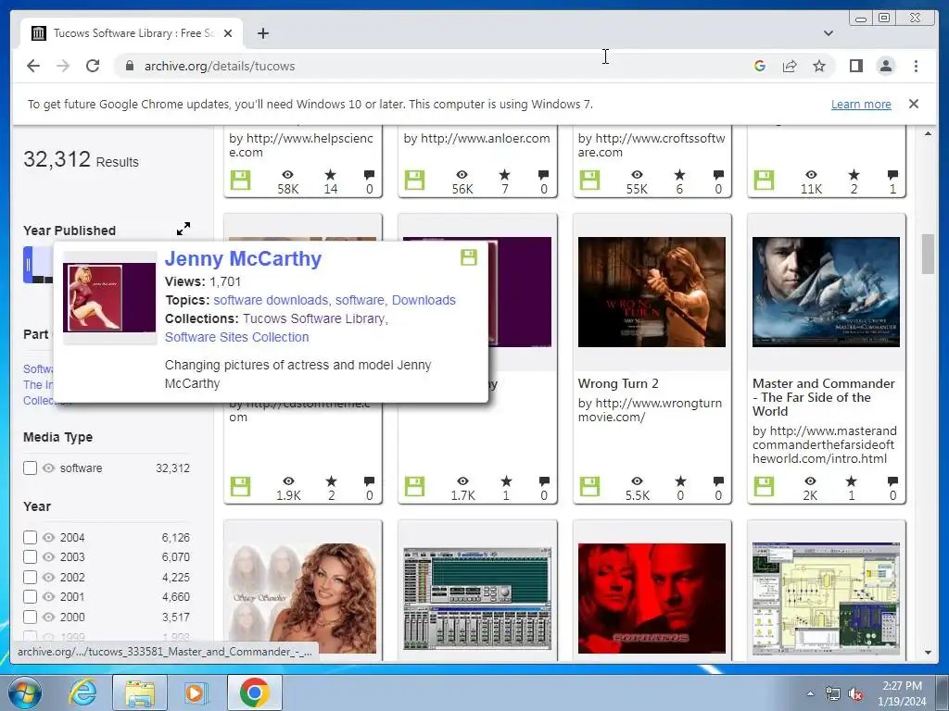Check the 2003 year checkbox
This screenshot has height=711, width=949.
point(30,556)
